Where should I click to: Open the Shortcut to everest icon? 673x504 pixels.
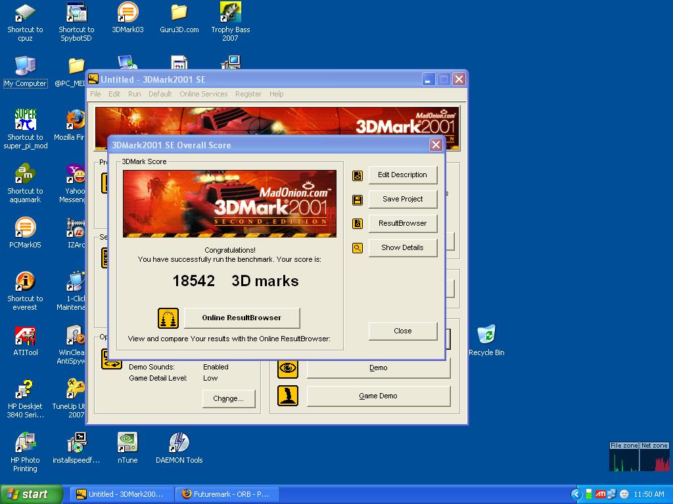pyautogui.click(x=25, y=291)
